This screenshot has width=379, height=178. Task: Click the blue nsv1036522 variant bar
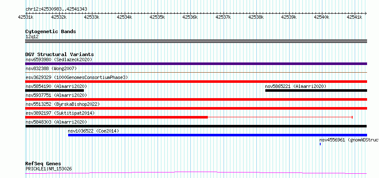pyautogui.click(x=218, y=135)
